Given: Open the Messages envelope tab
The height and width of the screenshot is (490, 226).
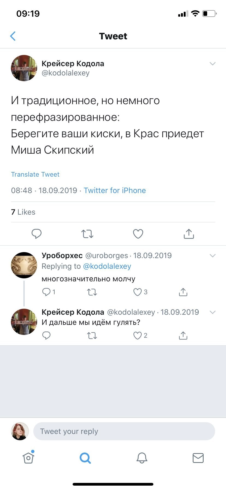Looking at the screenshot, I should [198, 458].
